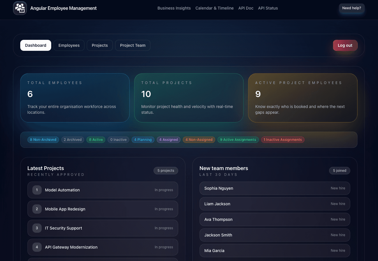Select the 4 Planning filter chip
Screen dimensions: 378x261
pyautogui.click(x=143, y=140)
